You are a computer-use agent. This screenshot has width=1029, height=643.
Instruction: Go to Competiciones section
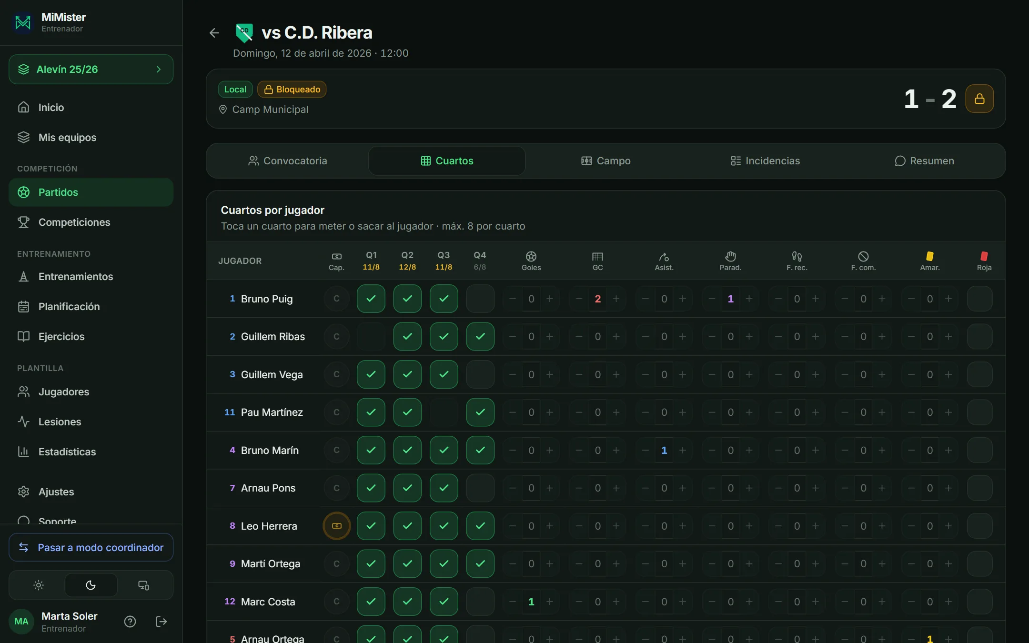(x=91, y=222)
